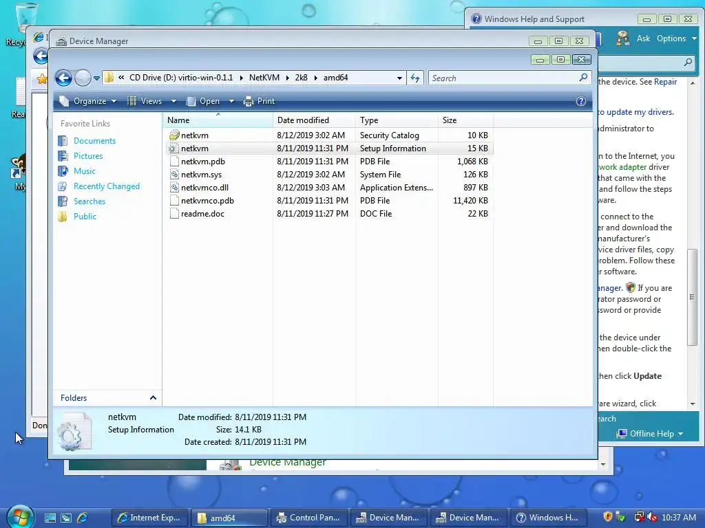Switch to Control Panel taskbar button
The width and height of the screenshot is (705, 528).
[x=309, y=518]
